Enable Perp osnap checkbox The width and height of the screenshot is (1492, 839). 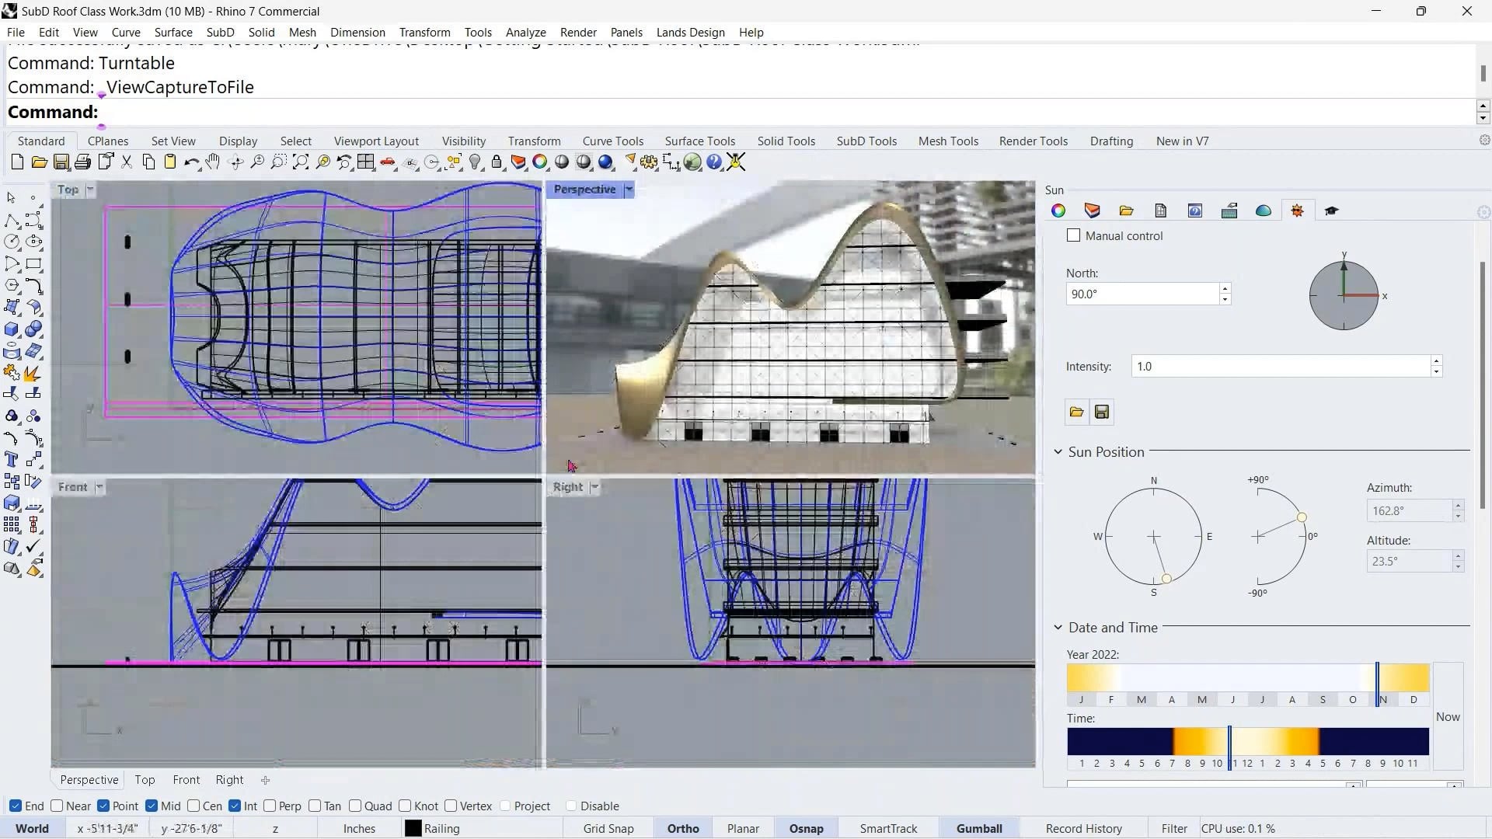[270, 806]
